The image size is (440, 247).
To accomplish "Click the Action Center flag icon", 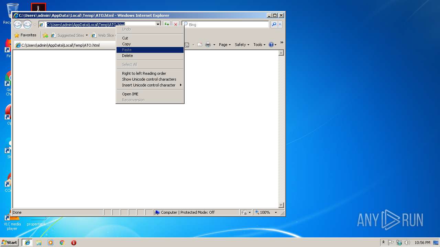I will 391,243.
